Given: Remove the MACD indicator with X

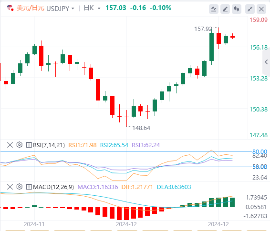Looking at the screenshot, I should tap(10, 187).
